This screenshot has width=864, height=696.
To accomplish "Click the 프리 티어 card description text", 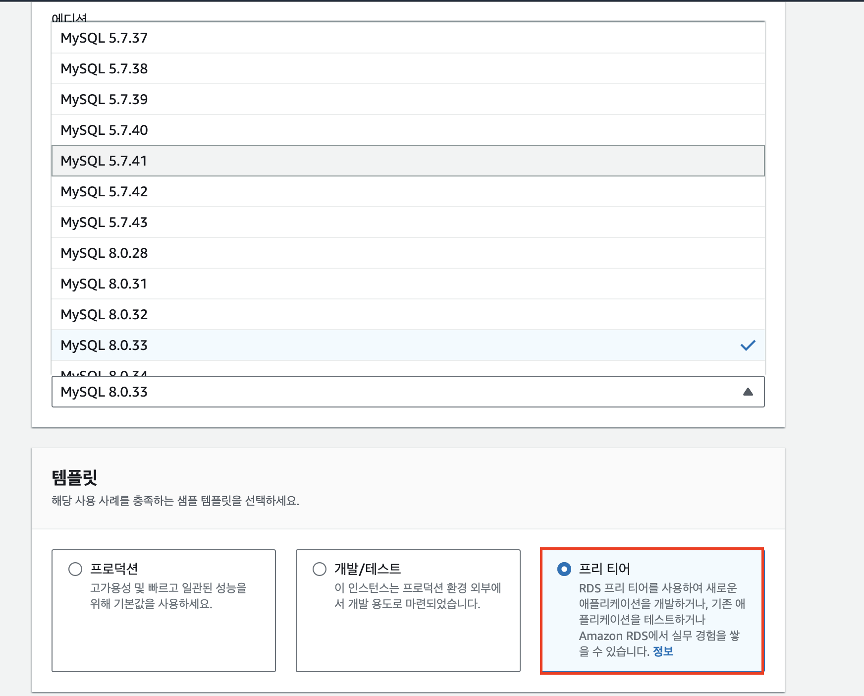I will click(x=662, y=620).
